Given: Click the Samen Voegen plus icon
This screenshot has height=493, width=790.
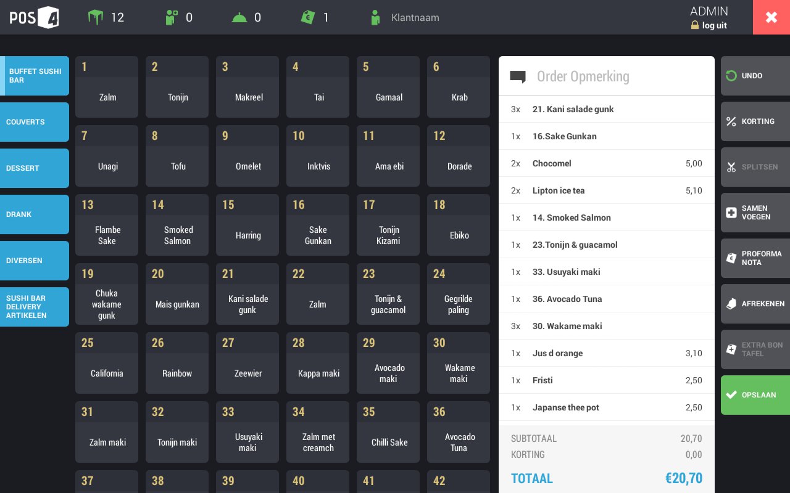Looking at the screenshot, I should [731, 213].
